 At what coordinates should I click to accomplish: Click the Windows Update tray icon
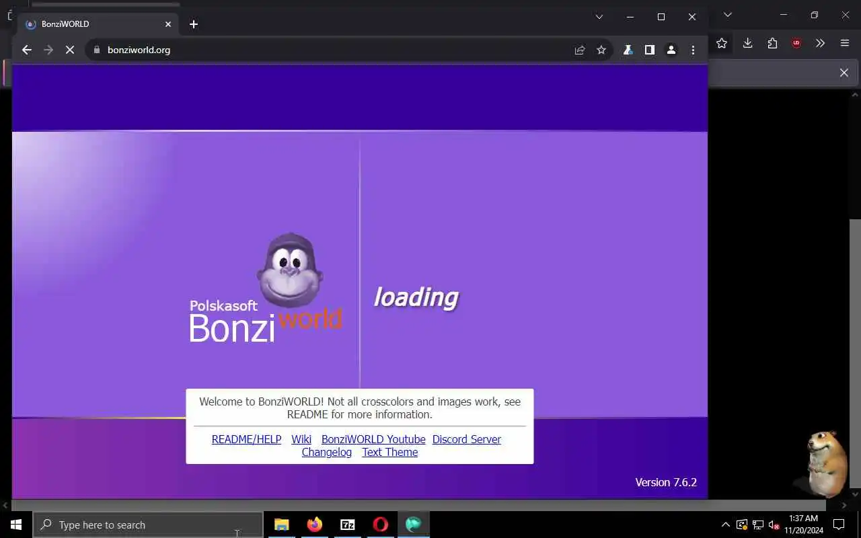tap(742, 525)
